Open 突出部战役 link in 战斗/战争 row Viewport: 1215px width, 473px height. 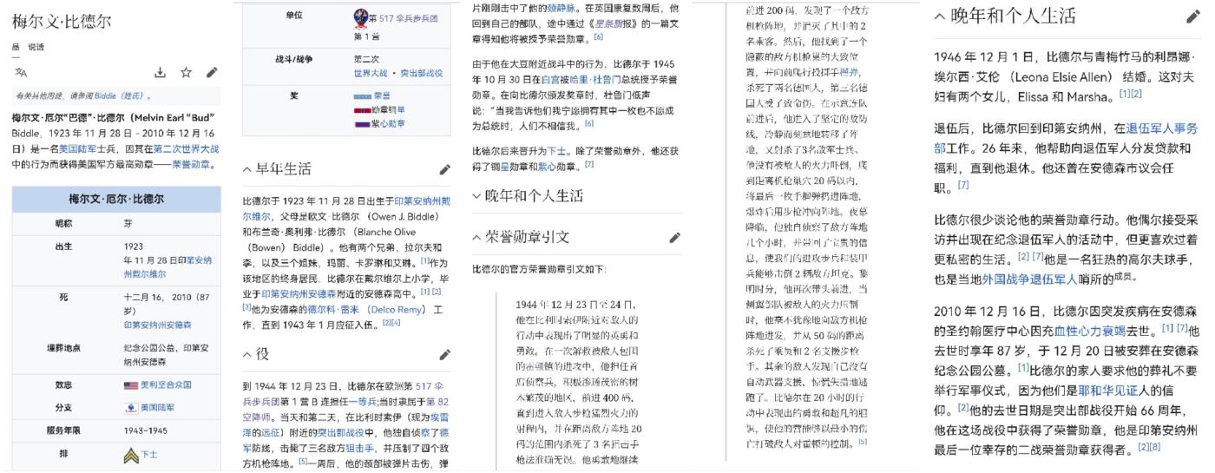coord(422,73)
